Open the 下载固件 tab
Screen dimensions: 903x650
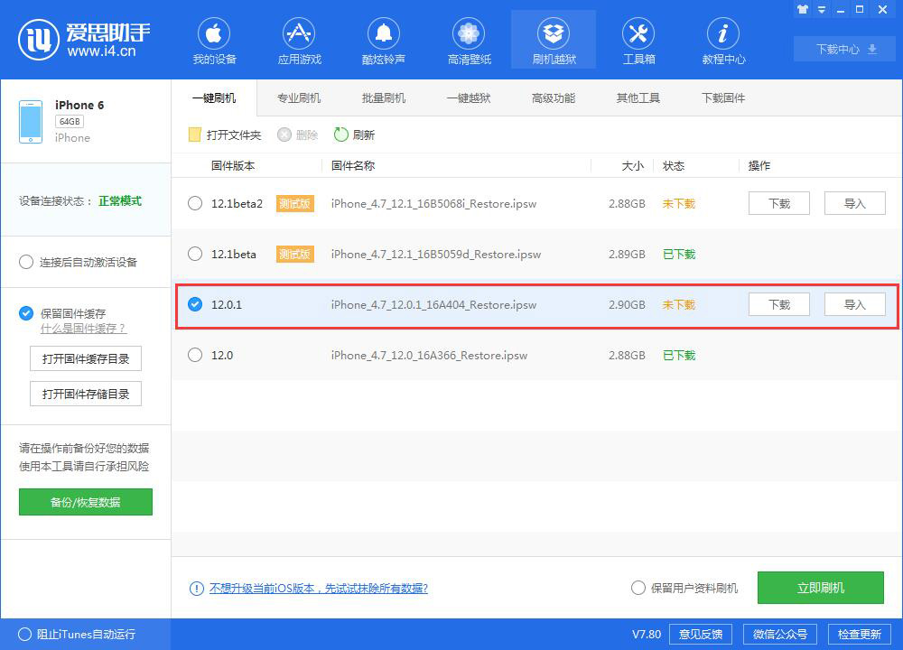pos(722,97)
